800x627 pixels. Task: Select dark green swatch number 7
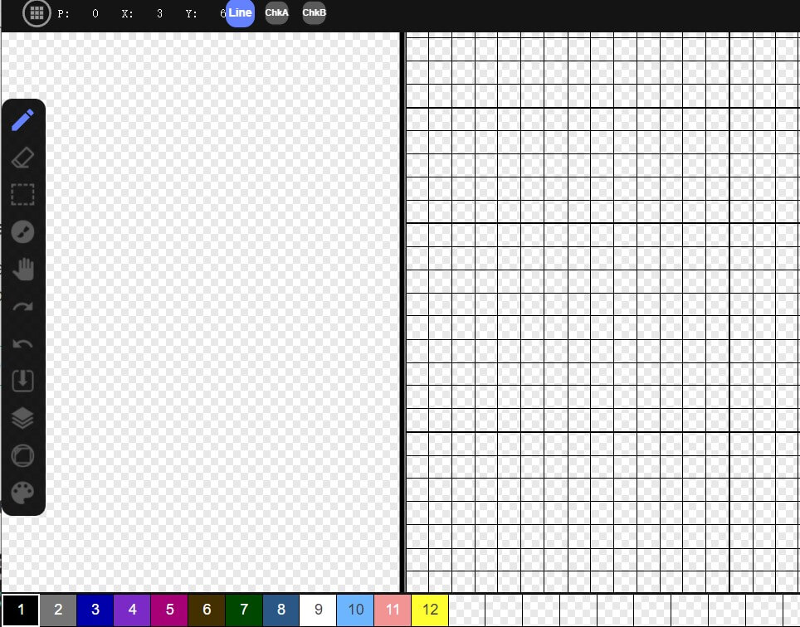[x=244, y=610]
